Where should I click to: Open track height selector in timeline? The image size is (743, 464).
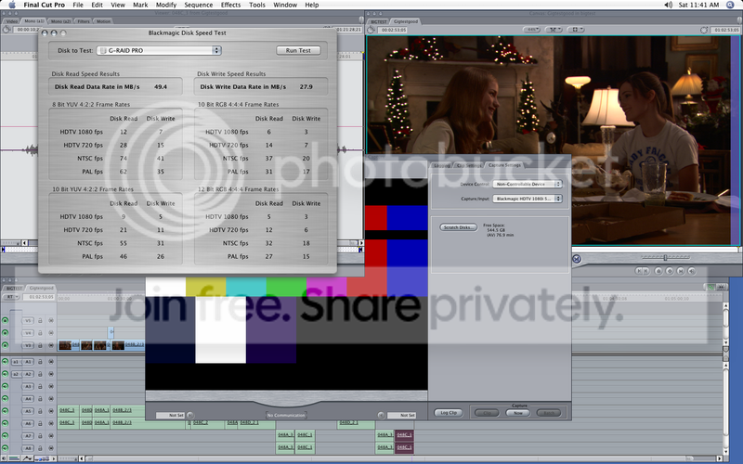(x=43, y=458)
